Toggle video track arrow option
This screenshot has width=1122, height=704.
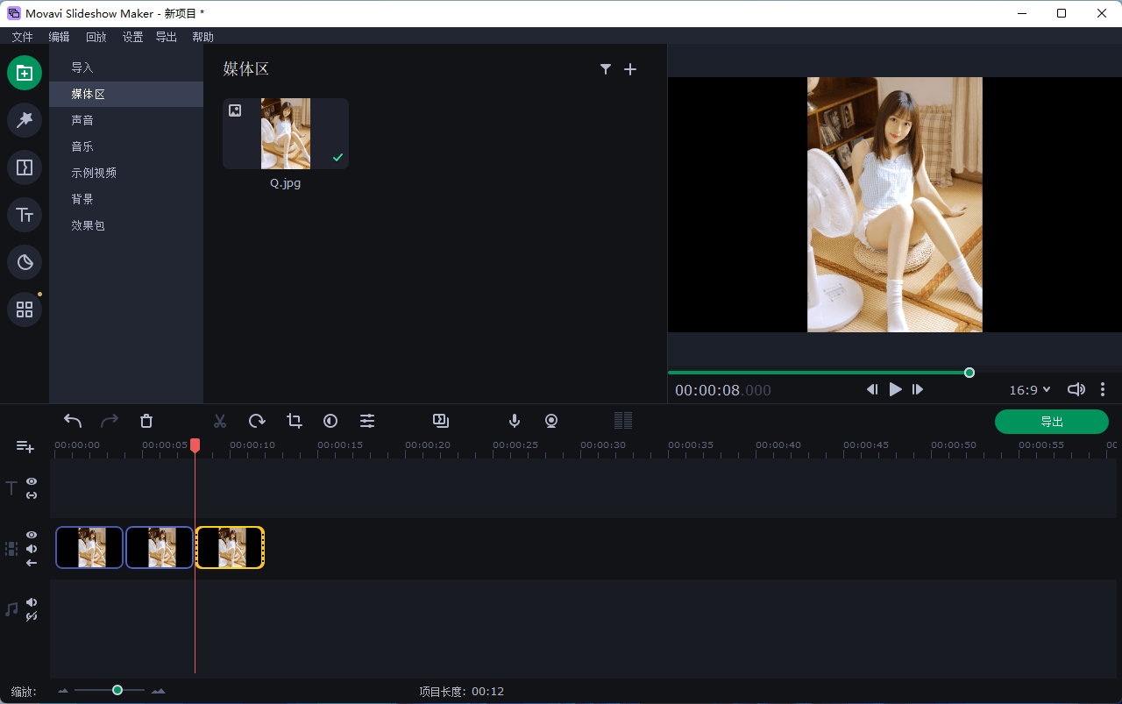pyautogui.click(x=32, y=563)
